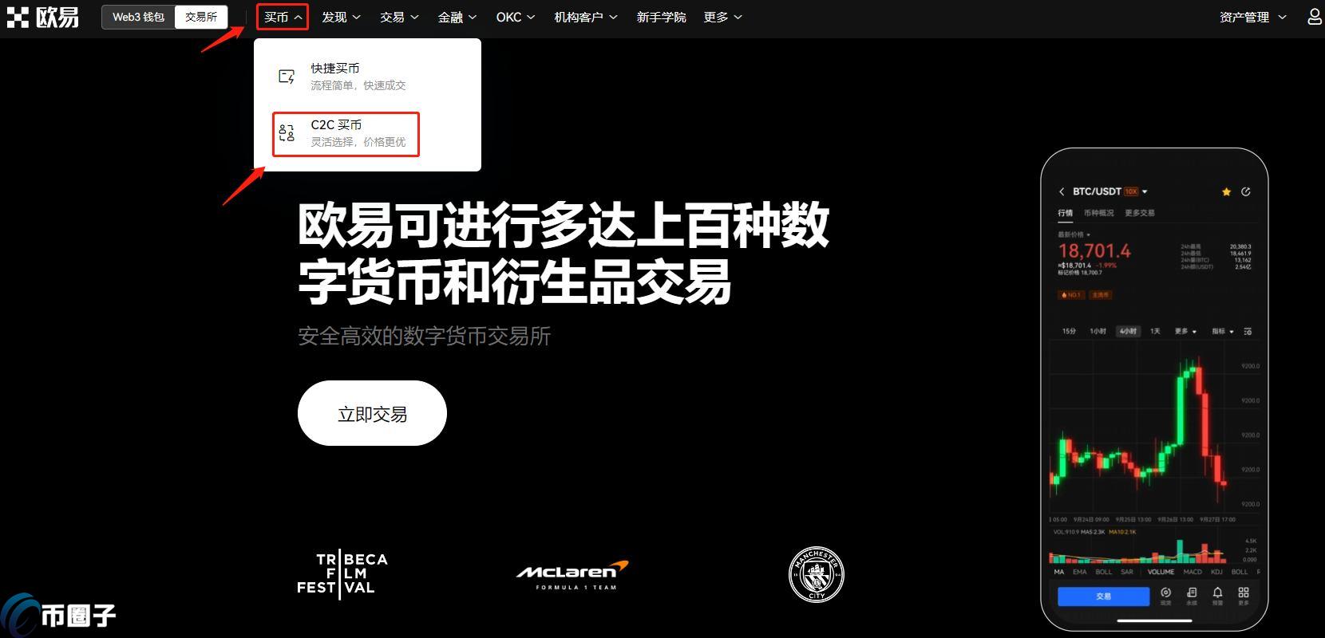Tap the four-squares more icon in phone mockup
This screenshot has height=638, width=1325.
pos(1244,593)
